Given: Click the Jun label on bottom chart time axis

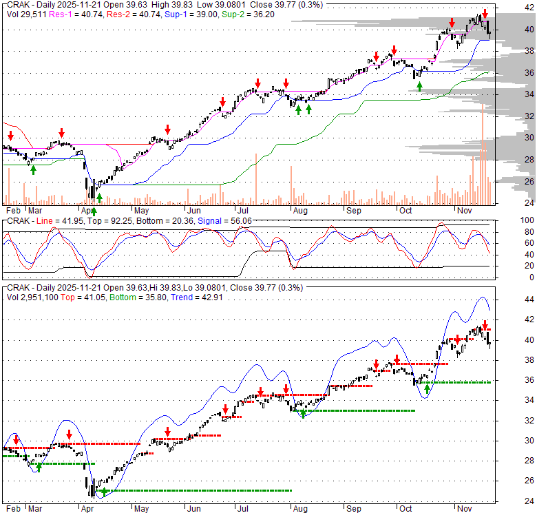Looking at the screenshot, I should (194, 509).
